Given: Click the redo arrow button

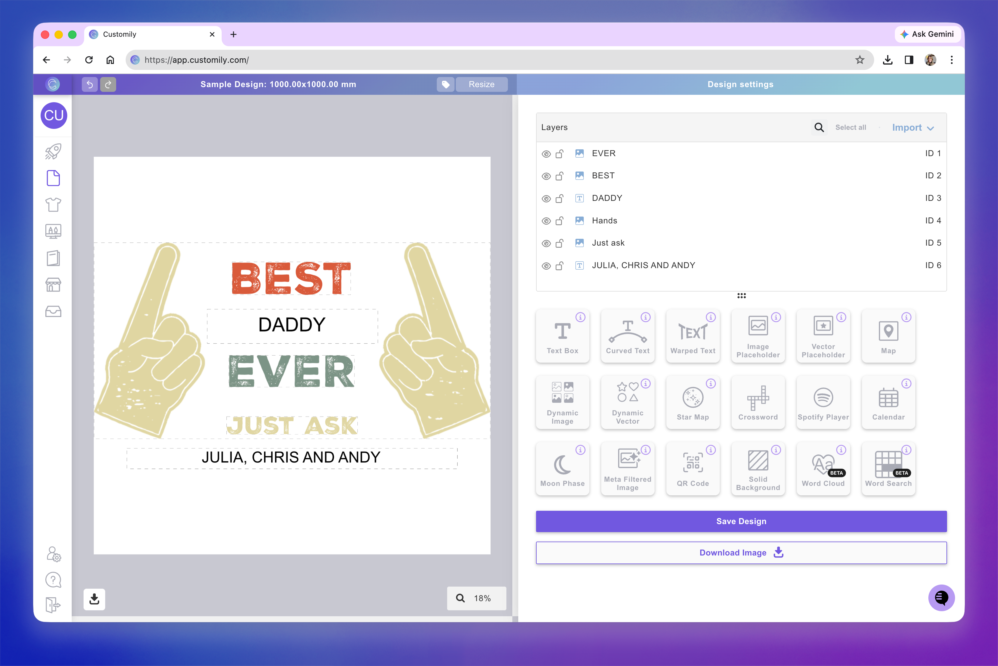Looking at the screenshot, I should (x=108, y=84).
